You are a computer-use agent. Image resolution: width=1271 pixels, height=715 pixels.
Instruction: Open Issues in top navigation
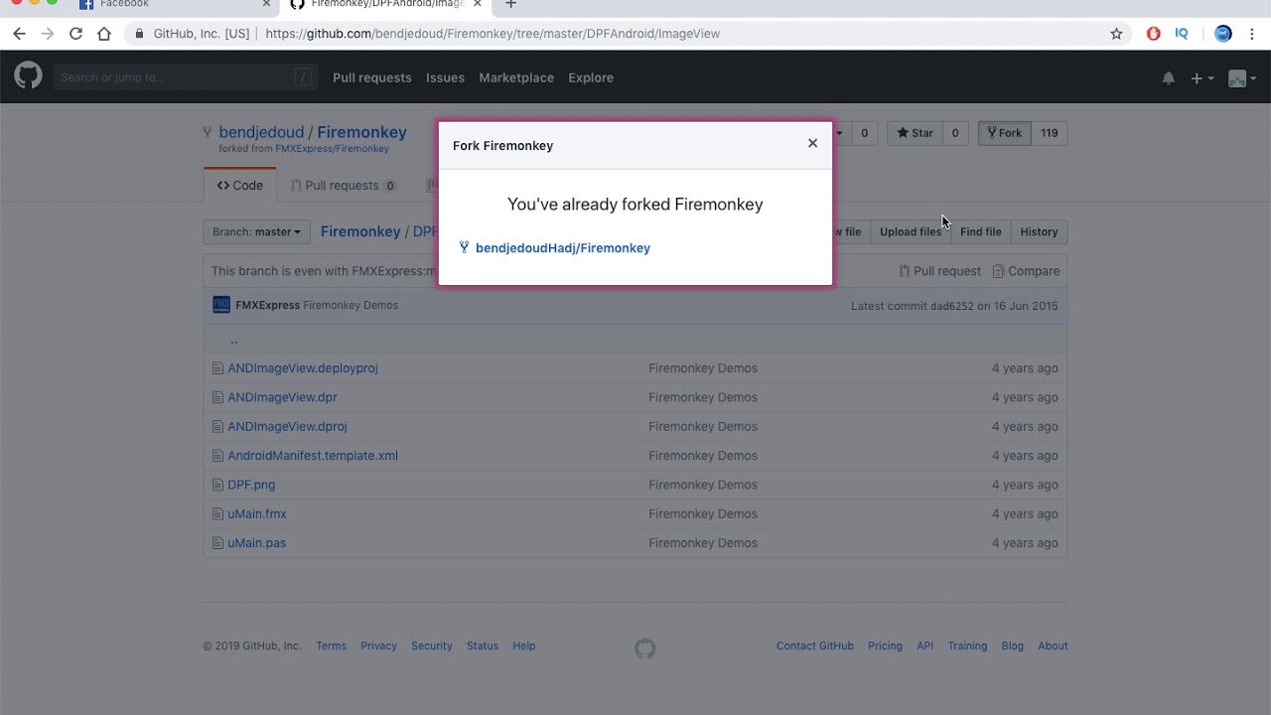[445, 77]
